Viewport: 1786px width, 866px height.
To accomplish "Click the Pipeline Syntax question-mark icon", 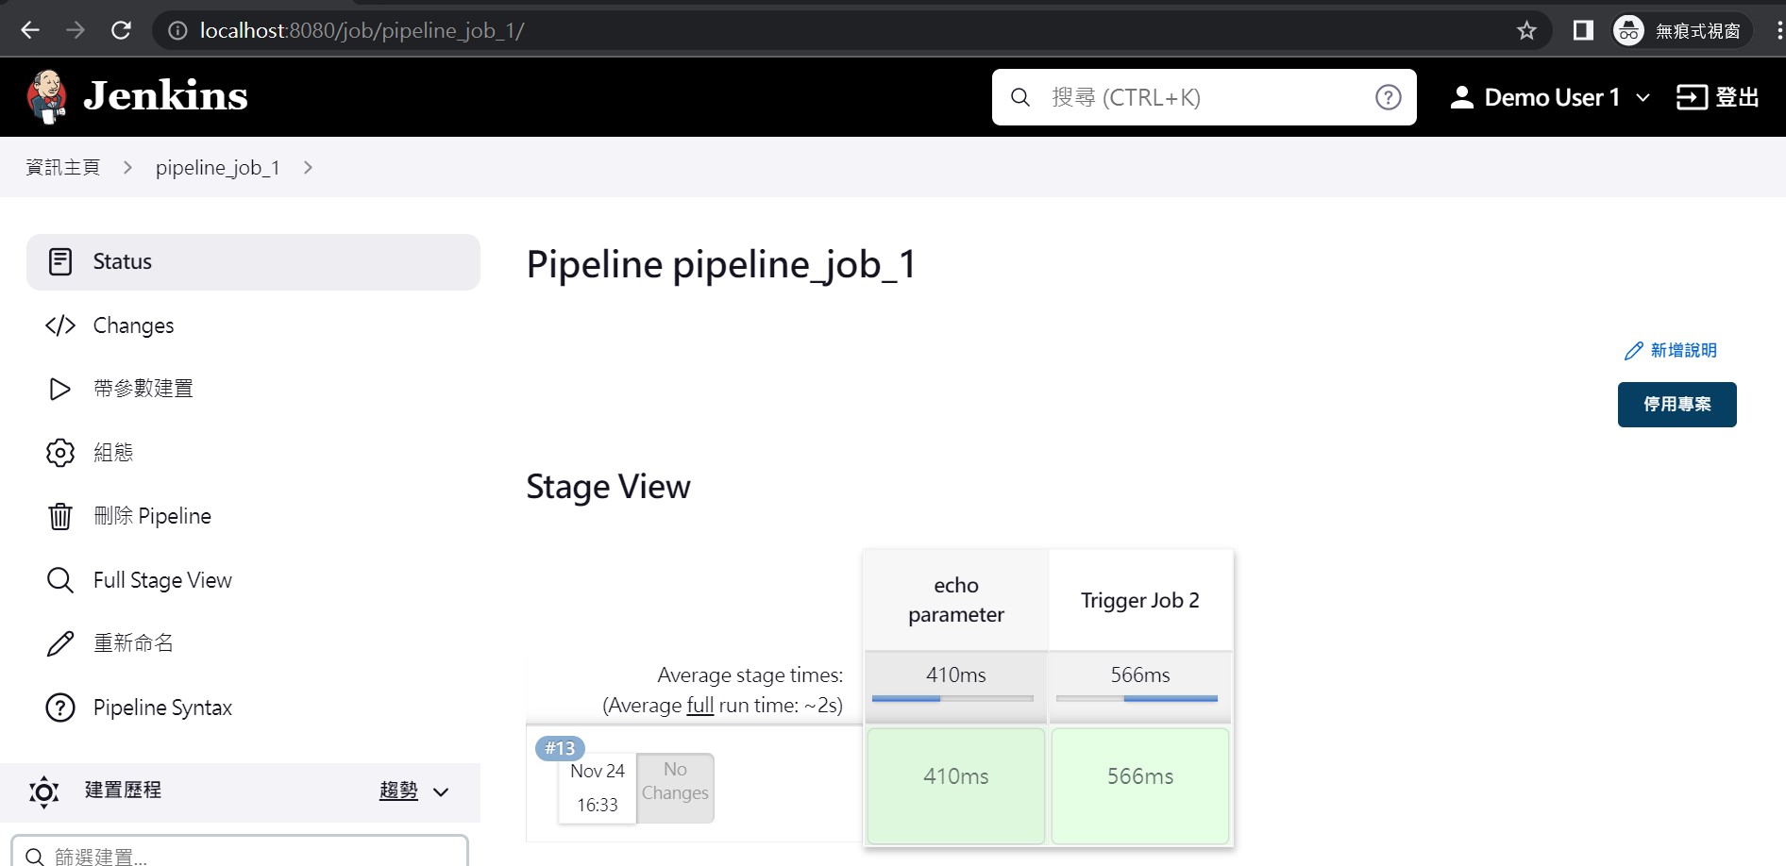I will (60, 708).
